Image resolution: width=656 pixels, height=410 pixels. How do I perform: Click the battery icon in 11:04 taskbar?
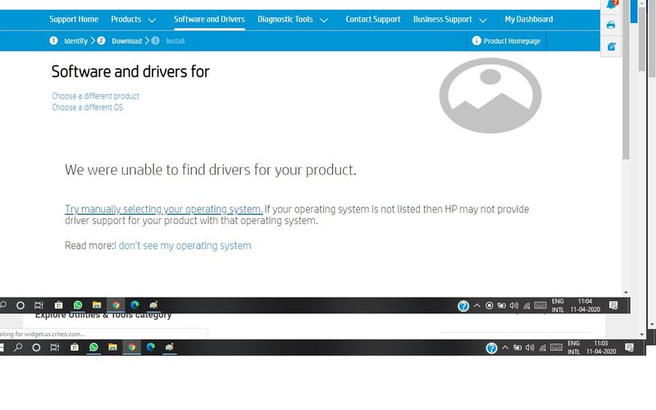(501, 305)
